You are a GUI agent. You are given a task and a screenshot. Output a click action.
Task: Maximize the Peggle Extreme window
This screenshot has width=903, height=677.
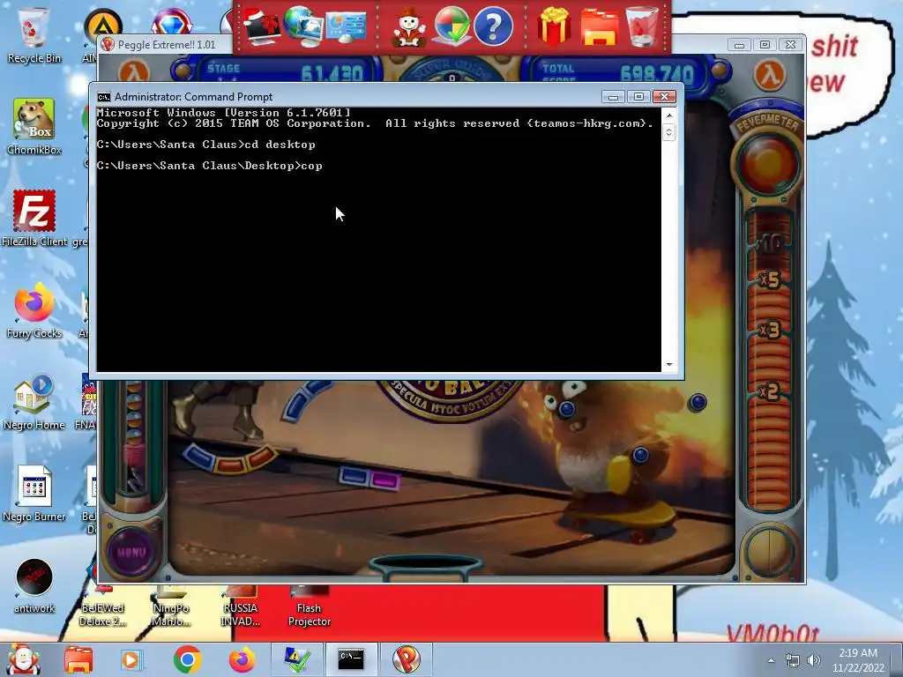point(765,45)
